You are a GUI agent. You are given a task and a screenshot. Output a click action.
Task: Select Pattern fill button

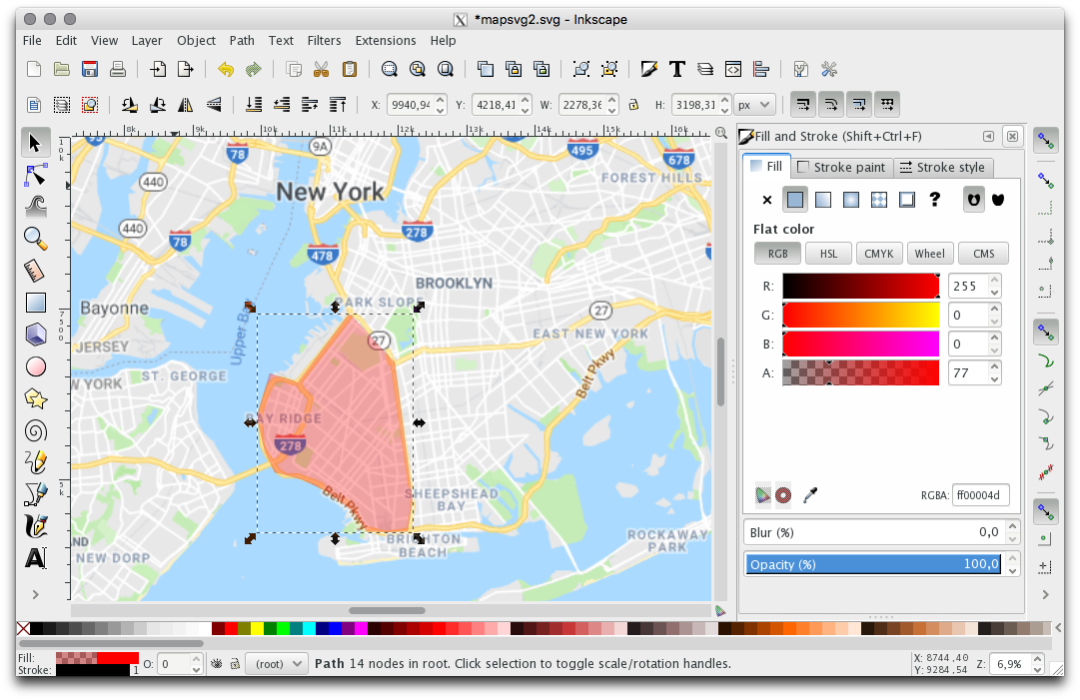[x=879, y=200]
